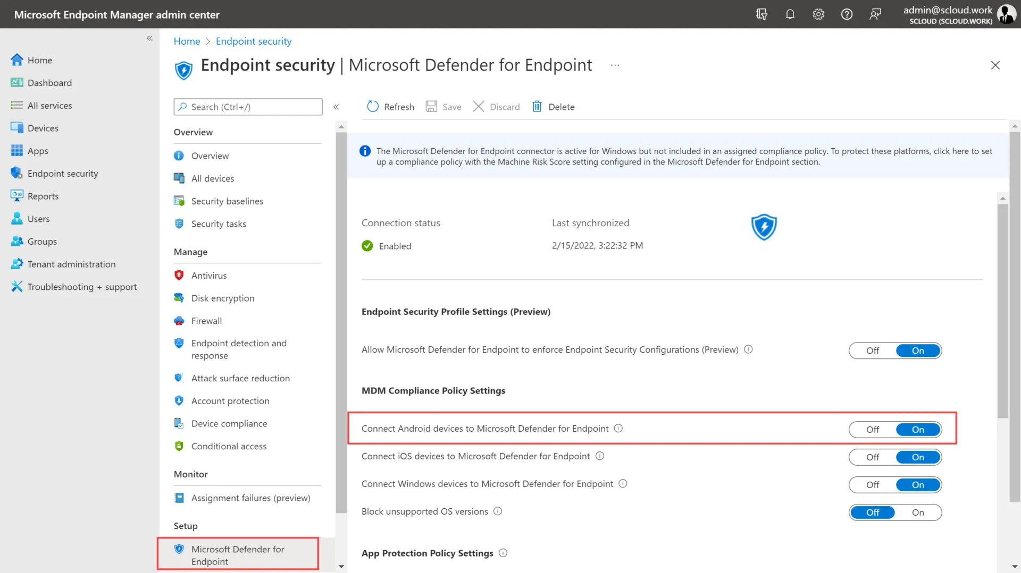Image resolution: width=1021 pixels, height=573 pixels.
Task: Show info for Connect Windows devices
Action: coord(623,484)
